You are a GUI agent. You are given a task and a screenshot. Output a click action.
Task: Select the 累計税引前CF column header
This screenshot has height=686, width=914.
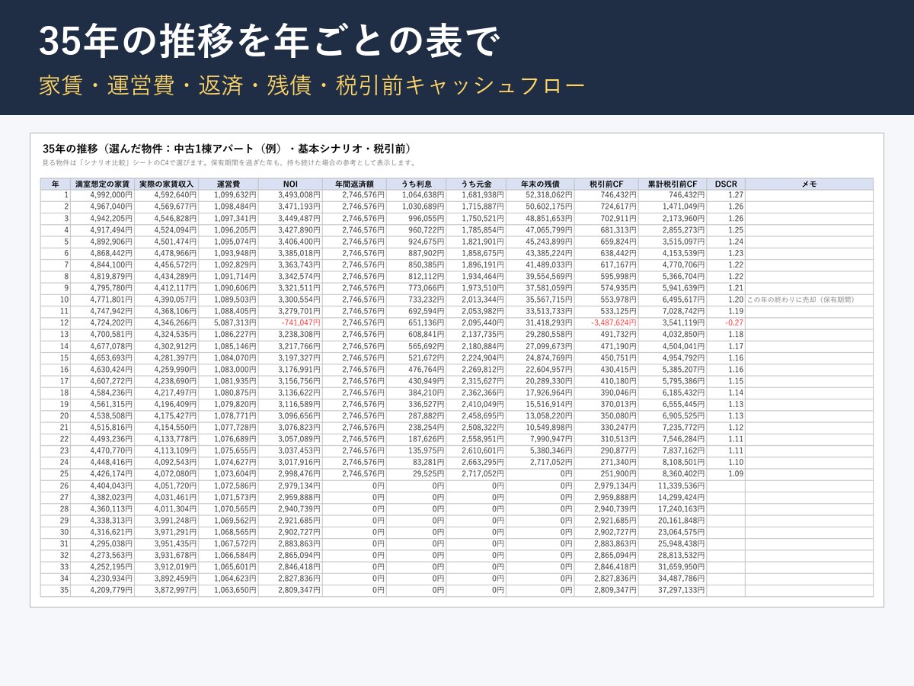tap(673, 184)
